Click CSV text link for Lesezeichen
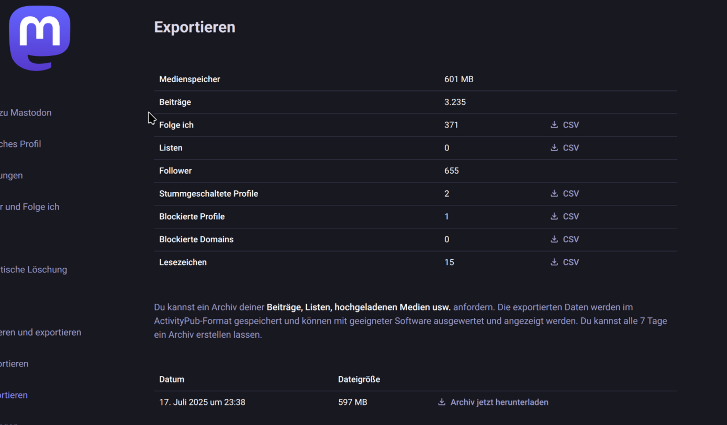The image size is (727, 425). [571, 262]
